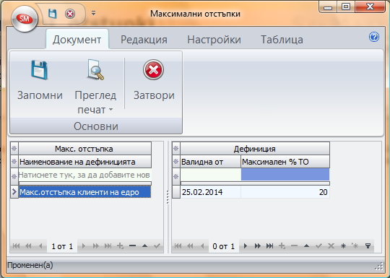Image resolution: width=390 pixels, height=278 pixels.
Task: Click left navigator next page button
Action: (96, 246)
